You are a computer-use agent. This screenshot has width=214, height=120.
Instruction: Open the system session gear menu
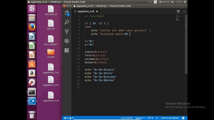(x=185, y=2)
